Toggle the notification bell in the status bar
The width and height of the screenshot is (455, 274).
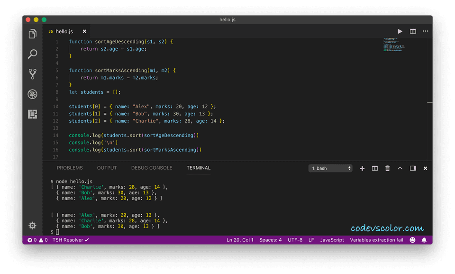click(424, 240)
